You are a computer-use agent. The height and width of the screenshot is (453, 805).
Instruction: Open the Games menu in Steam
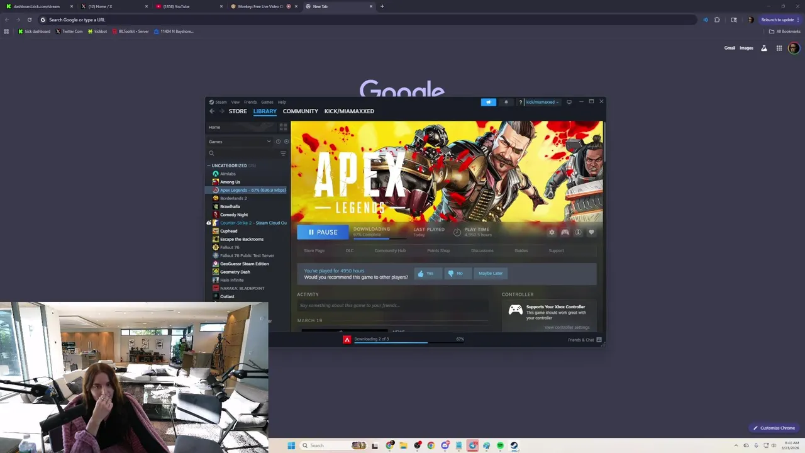tap(267, 102)
